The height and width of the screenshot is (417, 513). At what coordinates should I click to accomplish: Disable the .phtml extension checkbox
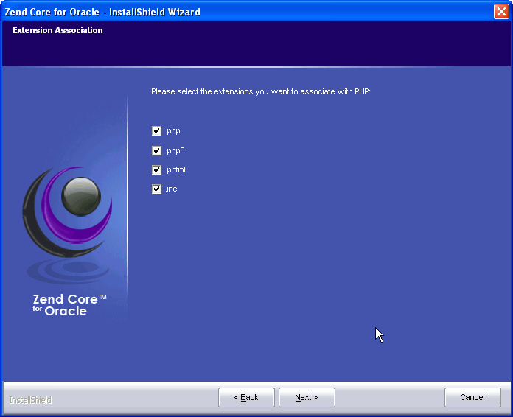click(x=156, y=169)
